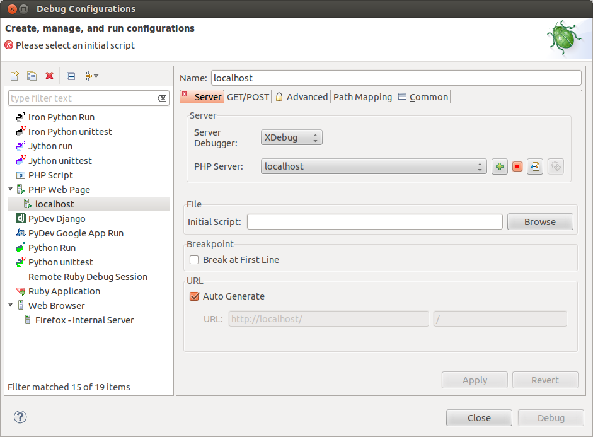Screen dimensions: 593x437
Task: Add a new PHP Server with the plus icon
Action: (x=499, y=166)
